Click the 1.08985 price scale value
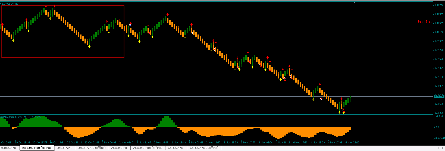Screen dimensions: 445x151 point(439,86)
